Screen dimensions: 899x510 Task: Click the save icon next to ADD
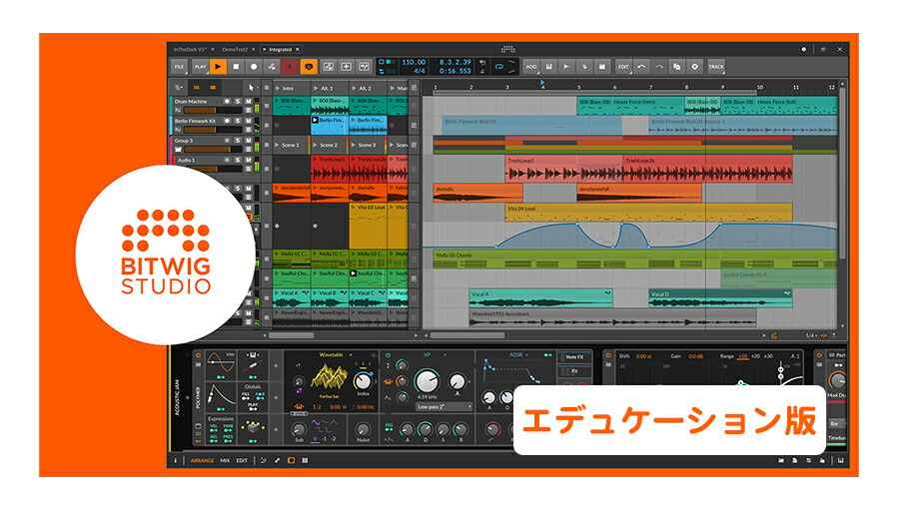coord(548,67)
